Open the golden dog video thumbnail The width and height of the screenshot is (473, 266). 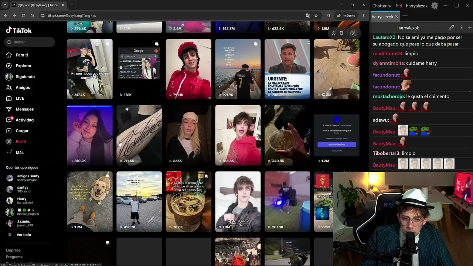[90, 202]
